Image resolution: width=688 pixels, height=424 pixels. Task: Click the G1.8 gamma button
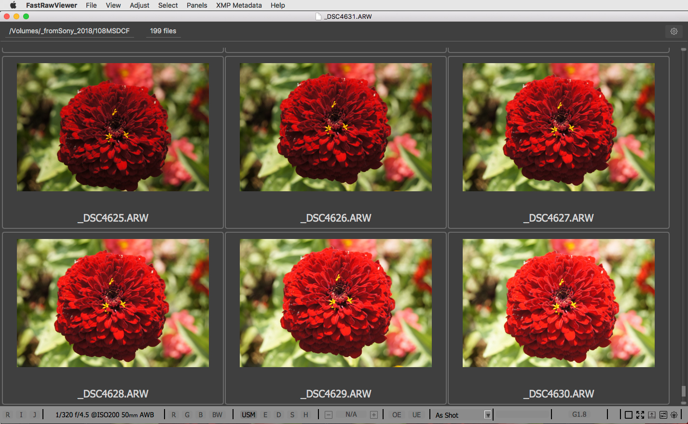(579, 414)
